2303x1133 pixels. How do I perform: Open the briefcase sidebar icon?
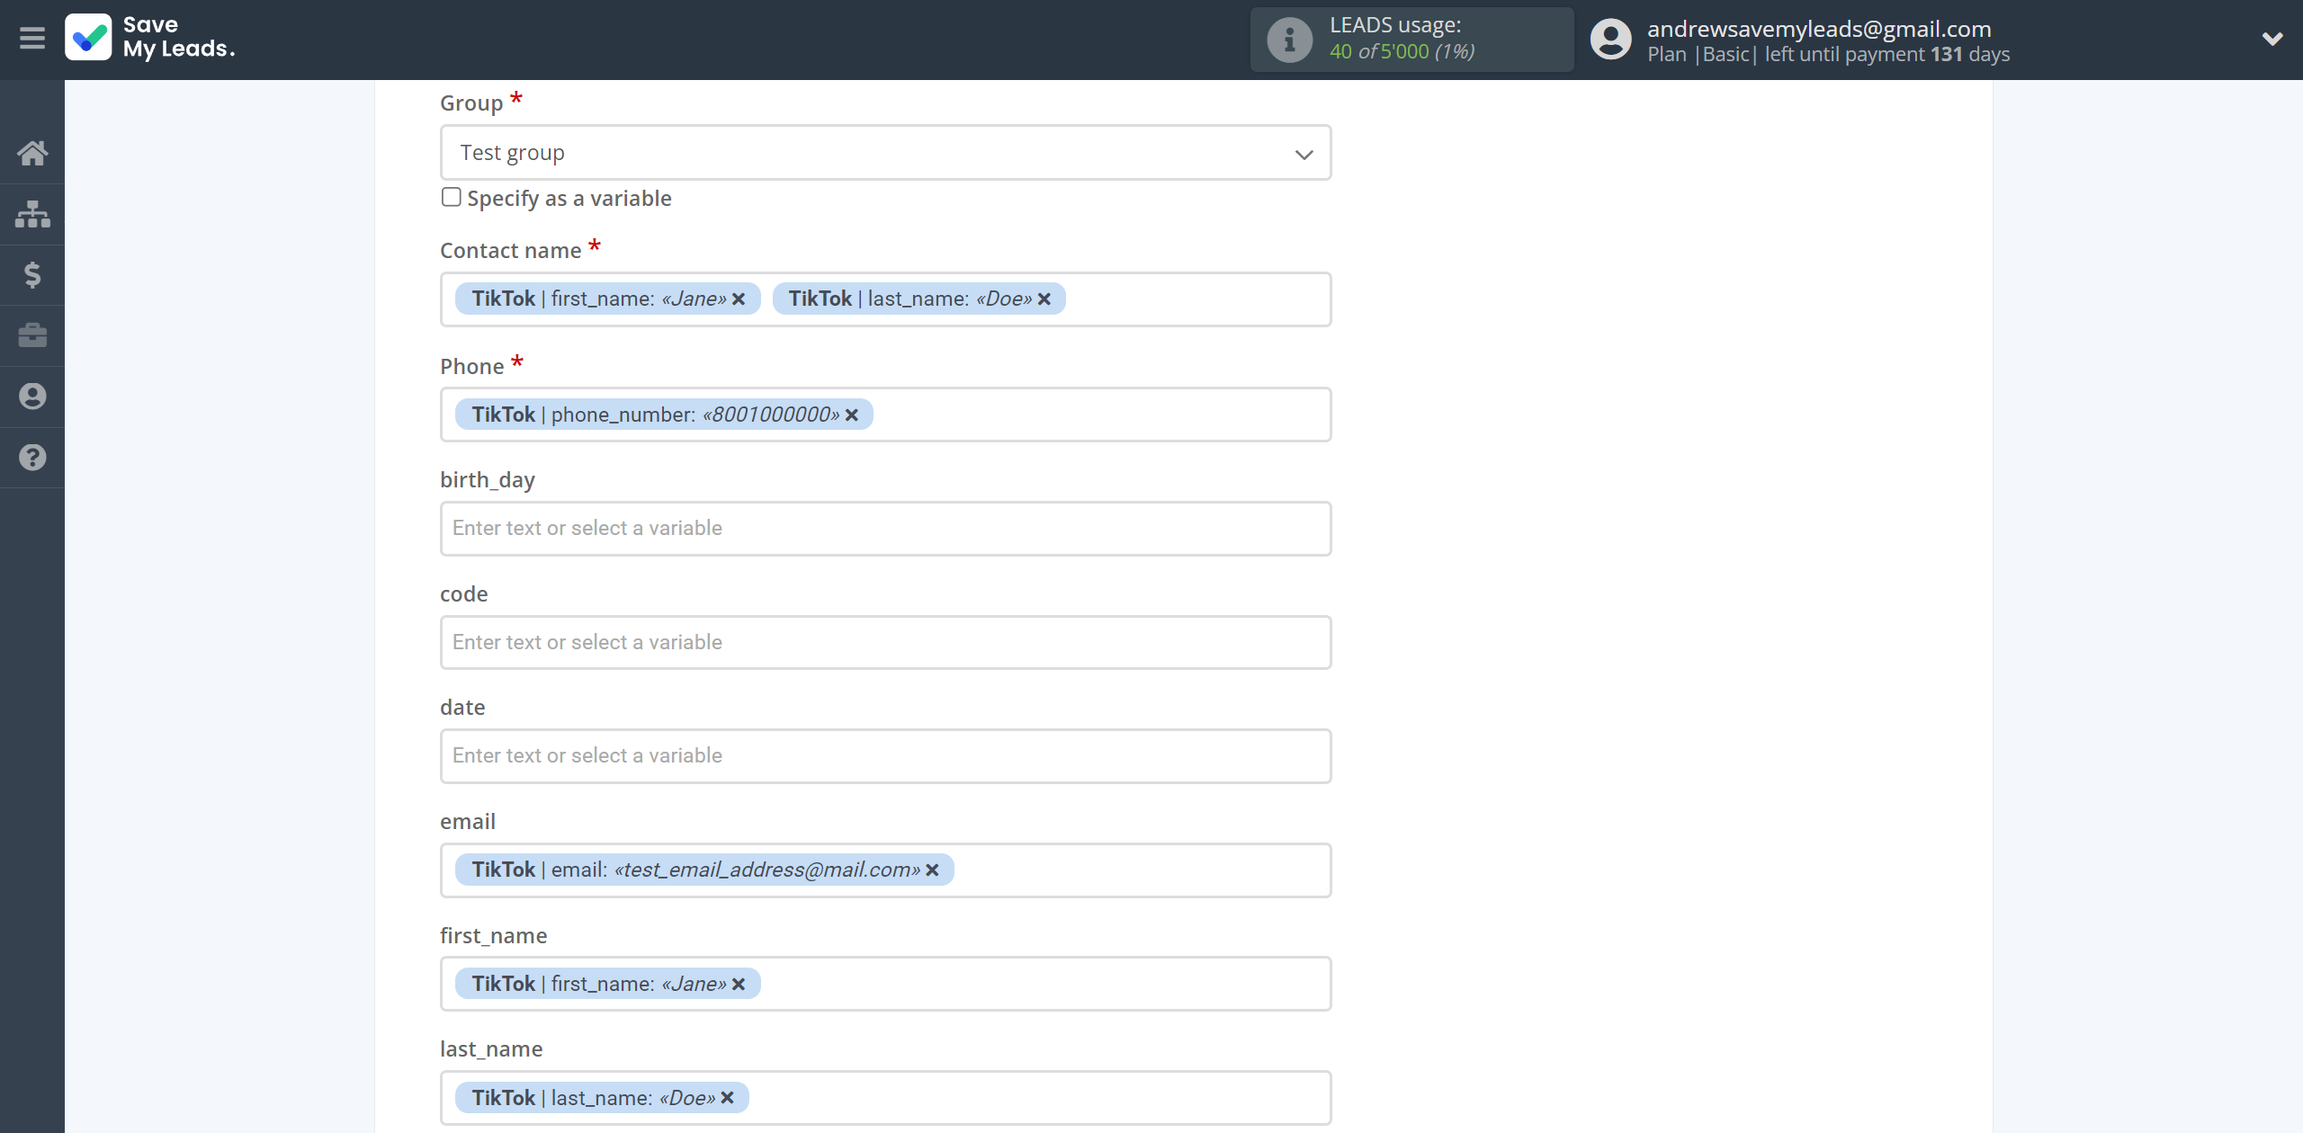(x=32, y=335)
